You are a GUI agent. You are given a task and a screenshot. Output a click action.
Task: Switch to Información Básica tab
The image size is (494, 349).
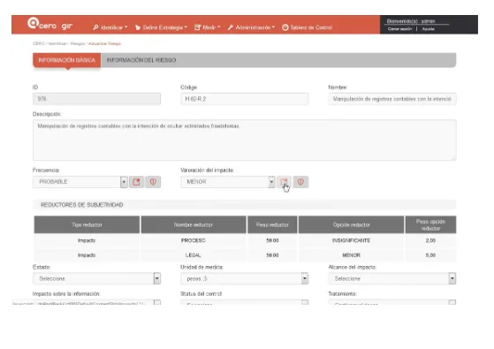click(x=67, y=60)
